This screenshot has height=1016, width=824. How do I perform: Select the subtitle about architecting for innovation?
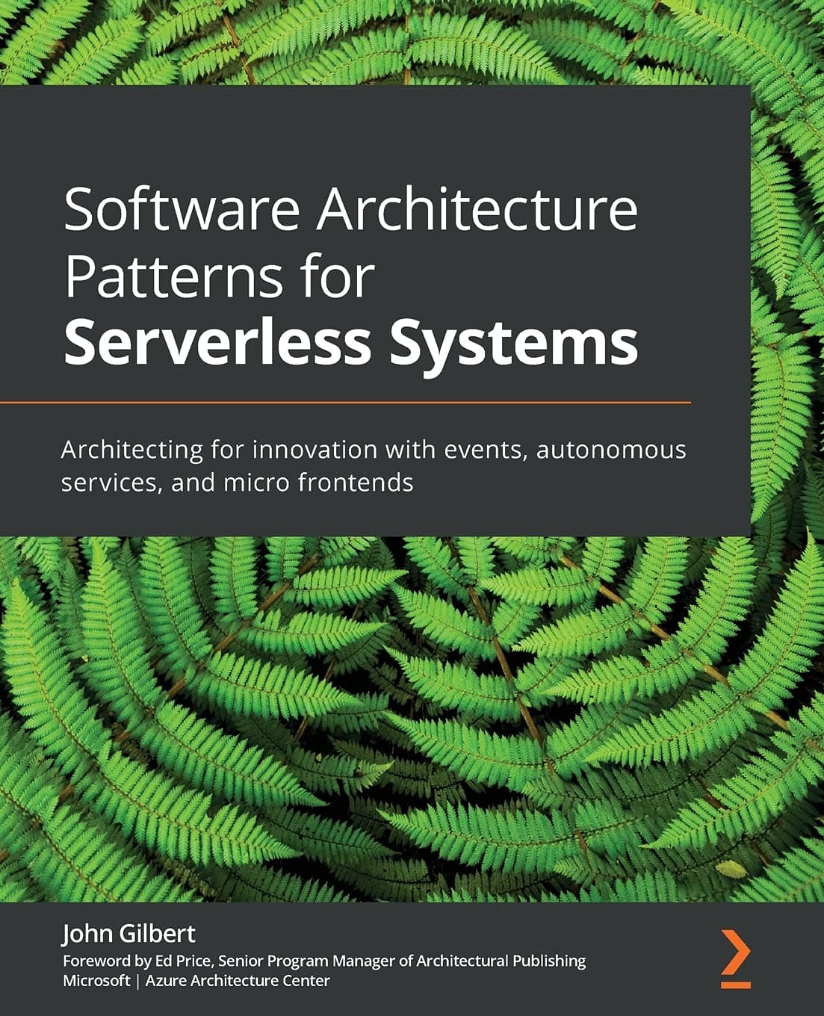click(374, 465)
